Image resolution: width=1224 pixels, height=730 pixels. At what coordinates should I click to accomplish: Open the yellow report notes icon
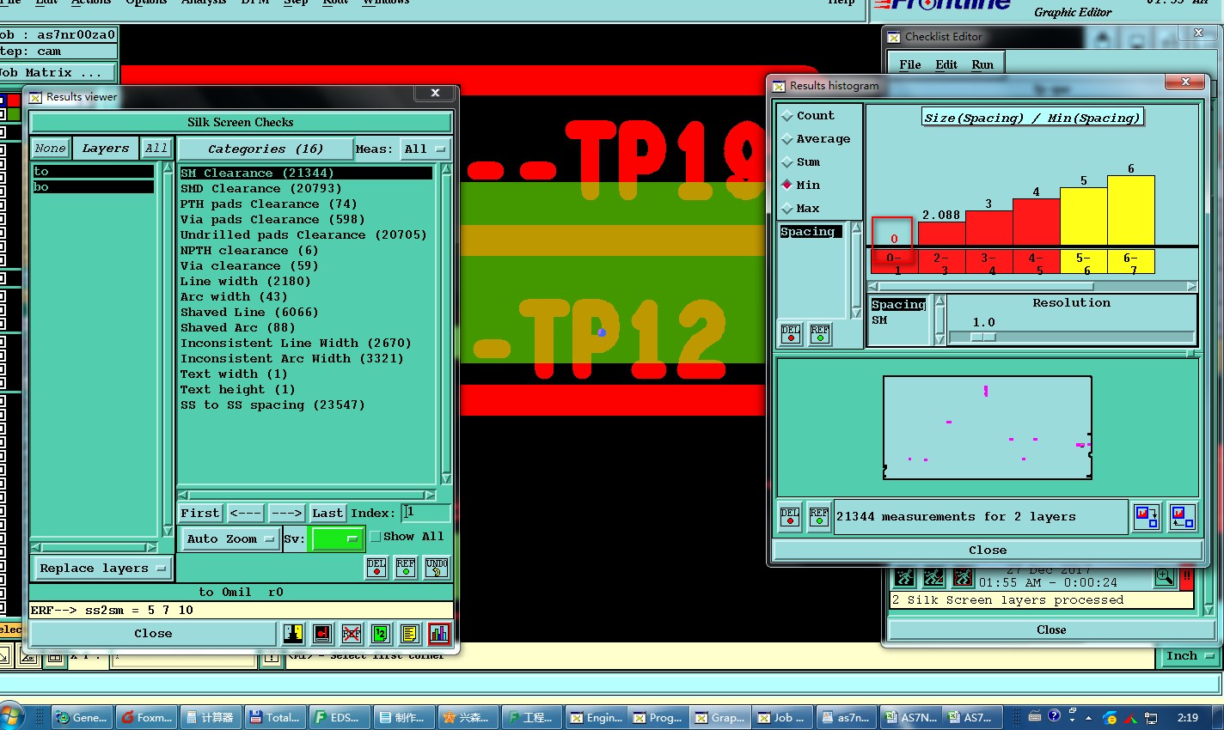(410, 634)
